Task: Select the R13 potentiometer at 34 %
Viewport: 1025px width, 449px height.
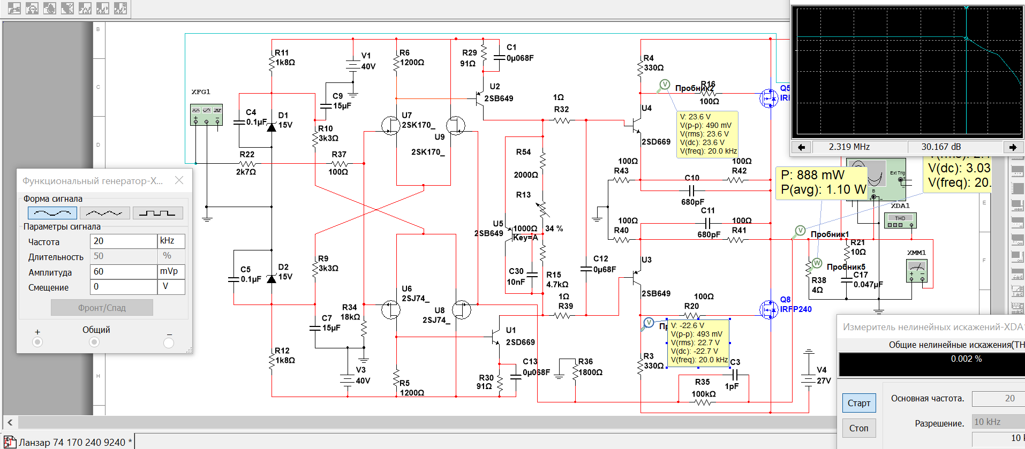Action: coord(542,209)
